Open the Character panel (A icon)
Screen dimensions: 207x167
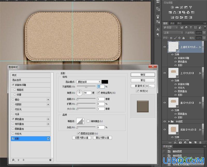click(x=158, y=29)
